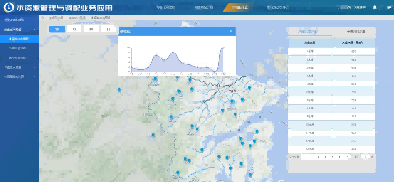This screenshot has height=182, width=394.
Task: Go to previous page in pagination
Action: coord(304,157)
